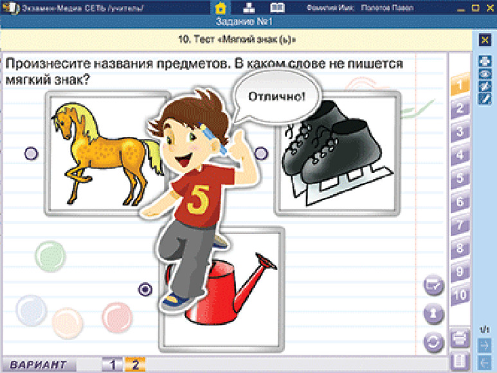Switch to question tab 10
The width and height of the screenshot is (497, 373).
coord(460,295)
